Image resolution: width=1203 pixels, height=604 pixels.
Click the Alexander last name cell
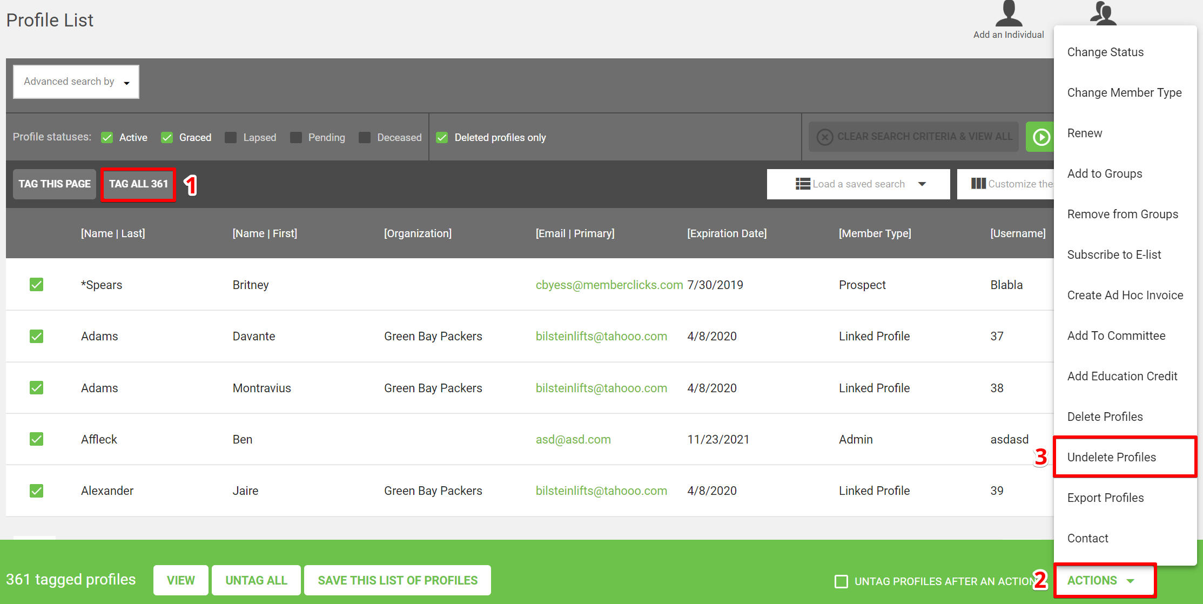[x=107, y=491]
